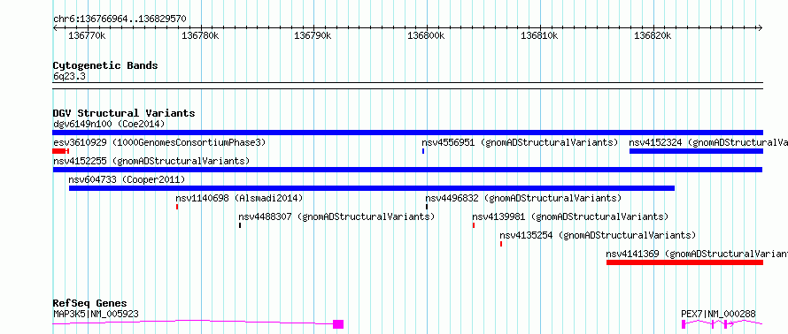Select the red nsv4135254 variant marker
The height and width of the screenshot is (334, 788).
(x=501, y=244)
